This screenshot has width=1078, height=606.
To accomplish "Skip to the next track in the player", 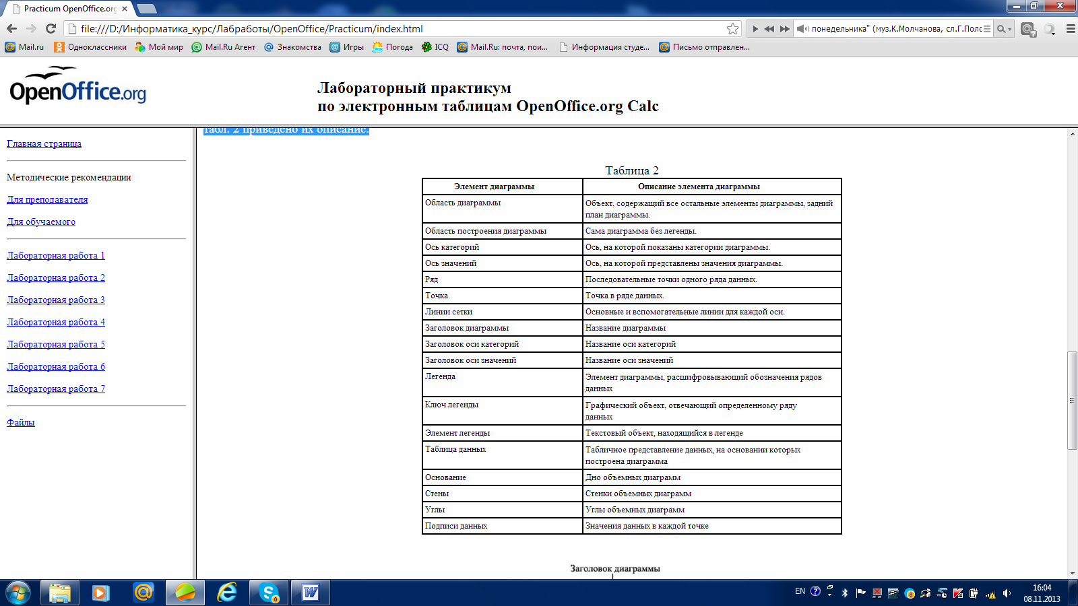I will point(785,29).
